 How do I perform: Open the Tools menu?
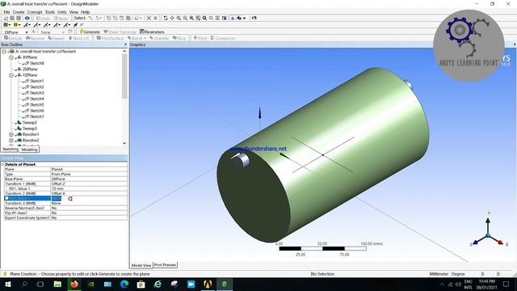pyautogui.click(x=50, y=12)
